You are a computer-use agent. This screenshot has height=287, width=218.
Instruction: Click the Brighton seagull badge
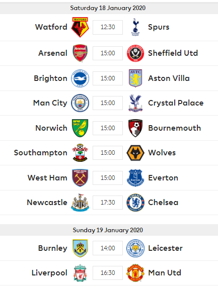[80, 78]
